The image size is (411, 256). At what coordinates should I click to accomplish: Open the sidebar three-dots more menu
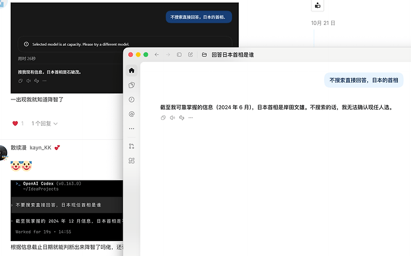tap(132, 129)
